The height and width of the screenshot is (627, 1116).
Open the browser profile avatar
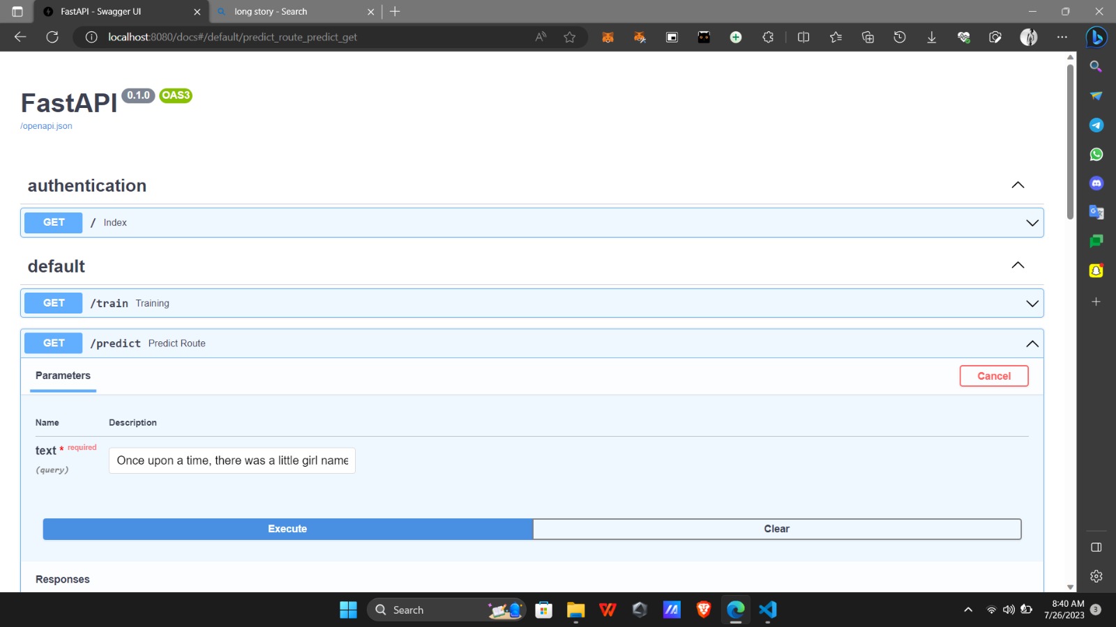(1029, 37)
